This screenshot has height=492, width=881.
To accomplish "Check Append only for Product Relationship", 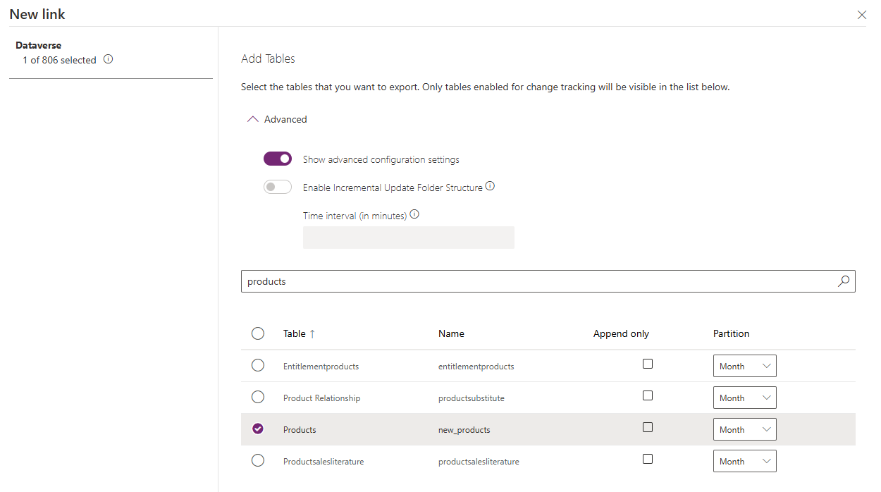I will pyautogui.click(x=648, y=395).
